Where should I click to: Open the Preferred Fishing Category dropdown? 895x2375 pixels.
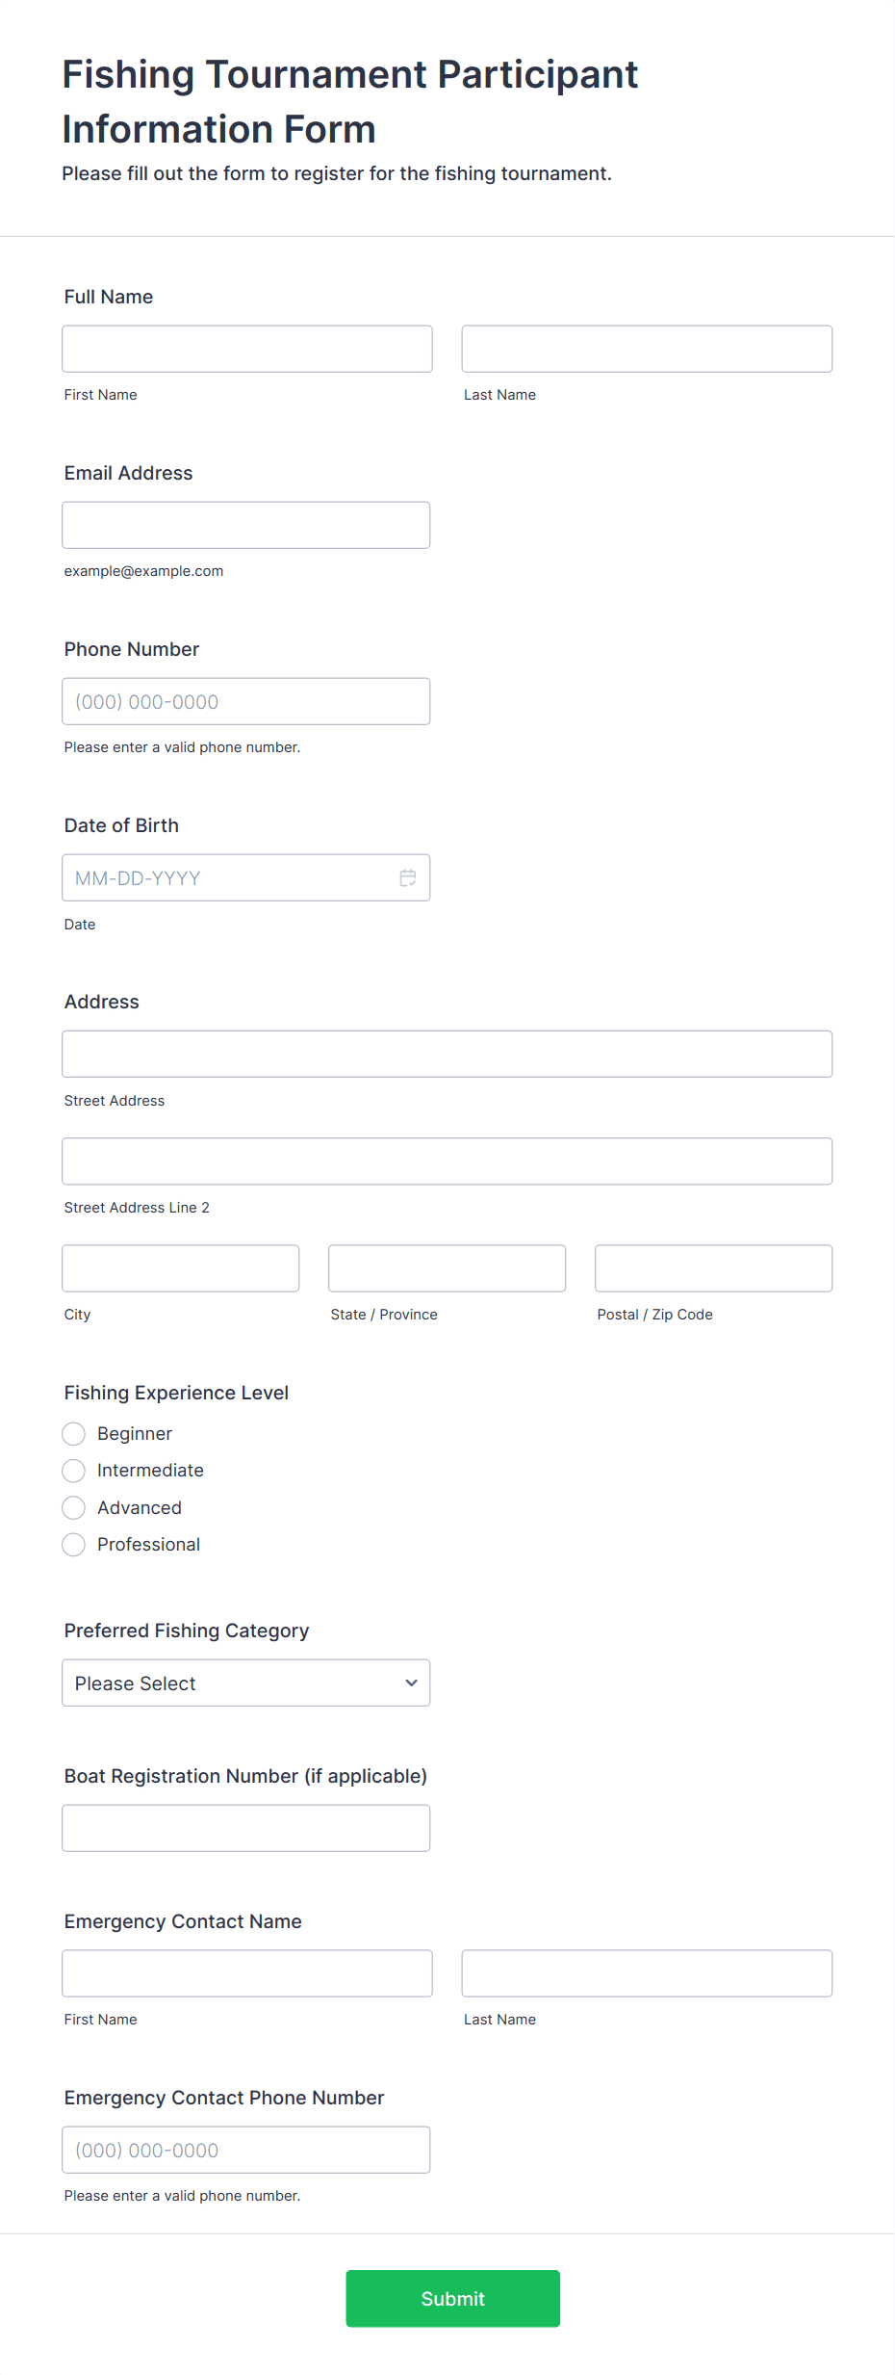[245, 1683]
